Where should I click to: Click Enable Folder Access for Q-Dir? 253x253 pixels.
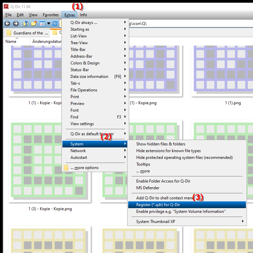pyautogui.click(x=187, y=181)
